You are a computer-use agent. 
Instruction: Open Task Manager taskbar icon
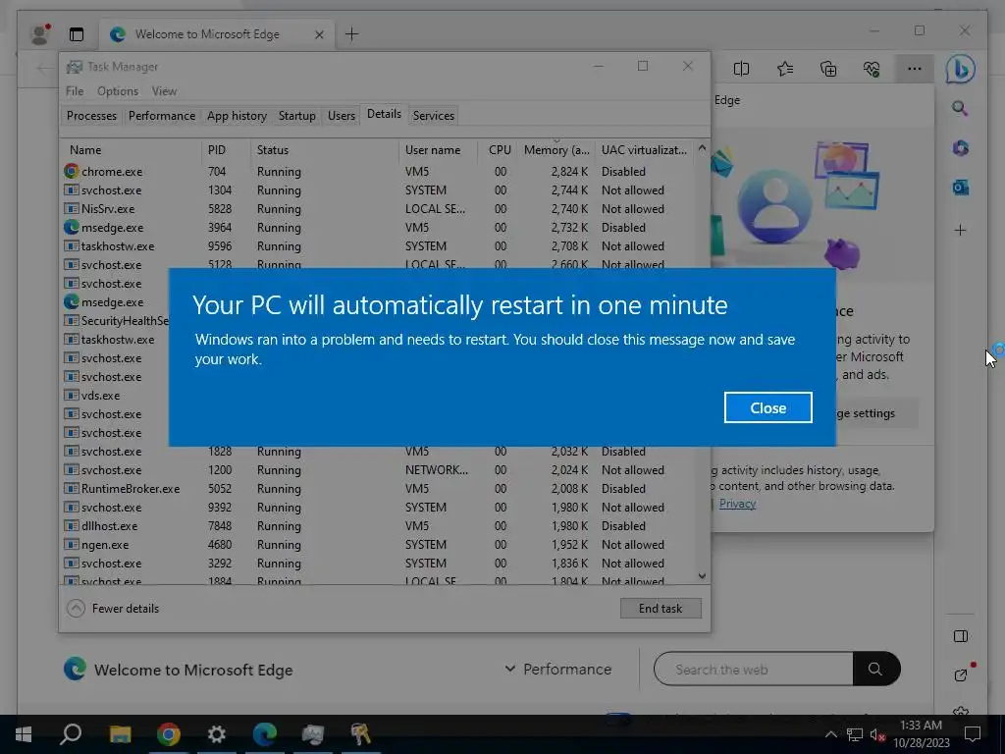point(313,734)
